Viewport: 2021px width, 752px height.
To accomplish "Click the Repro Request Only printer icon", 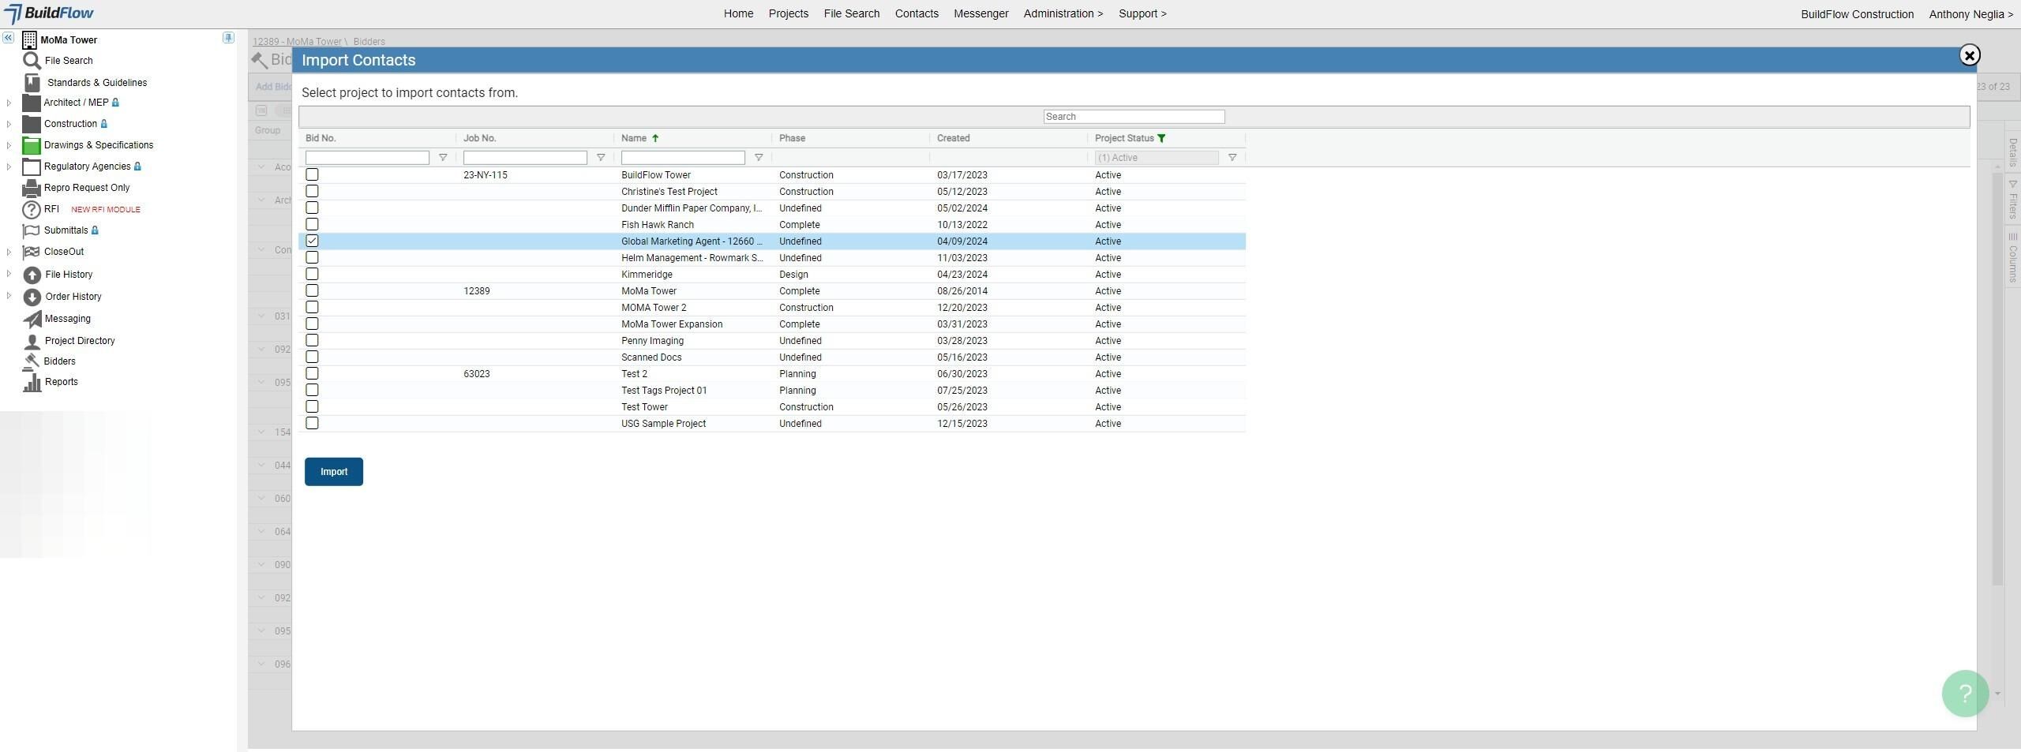I will [31, 188].
